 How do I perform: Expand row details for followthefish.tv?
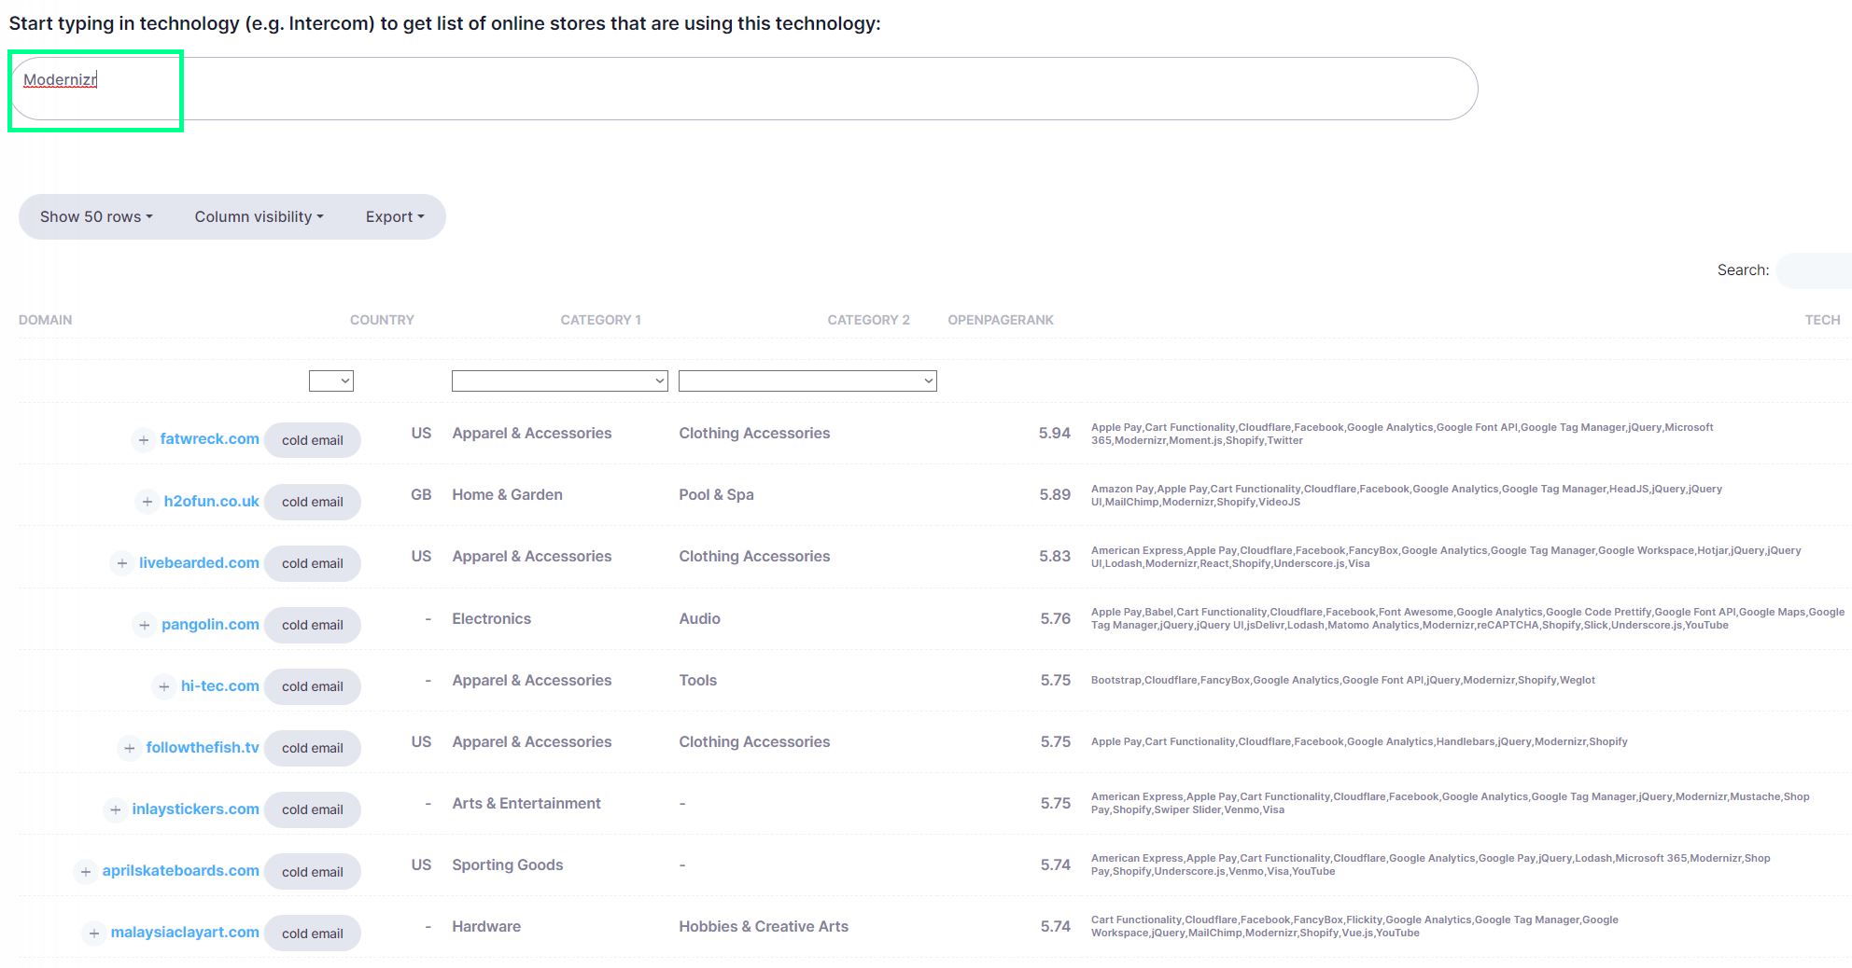point(129,747)
